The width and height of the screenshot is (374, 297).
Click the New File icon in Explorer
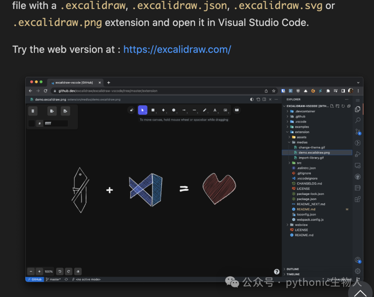332,106
